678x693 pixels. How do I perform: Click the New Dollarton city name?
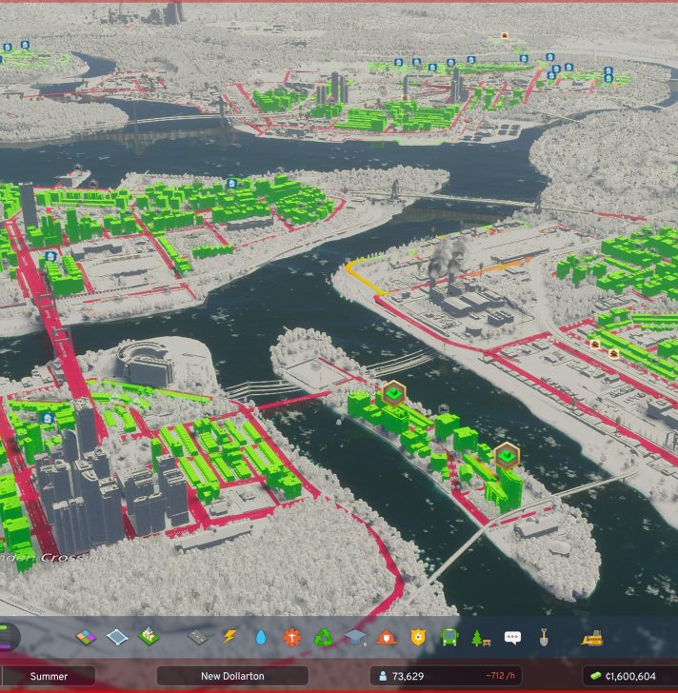(x=232, y=676)
